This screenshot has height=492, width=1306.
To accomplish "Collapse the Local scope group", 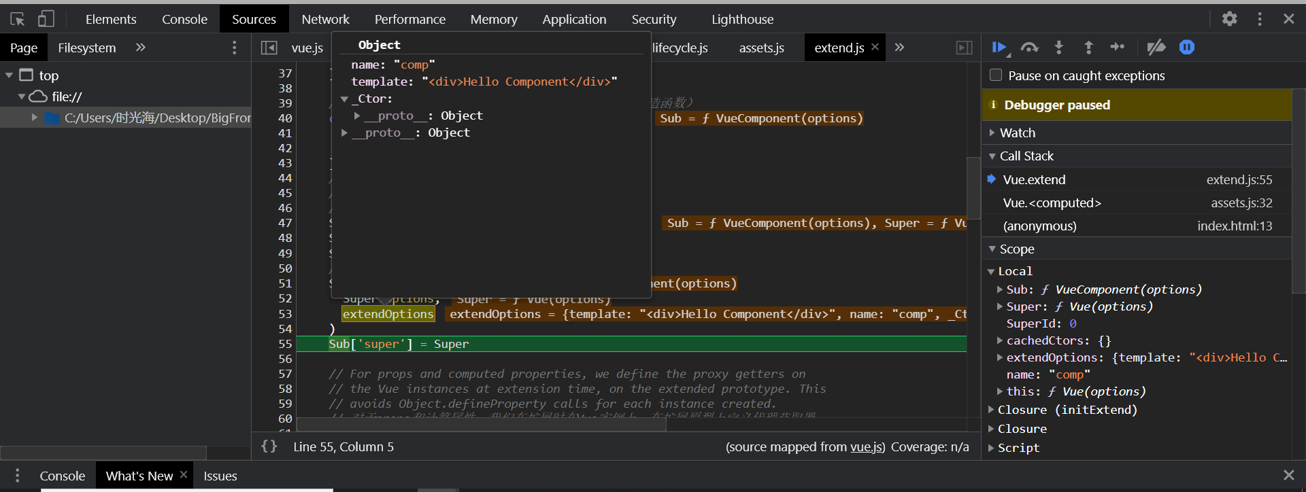I will tap(991, 272).
